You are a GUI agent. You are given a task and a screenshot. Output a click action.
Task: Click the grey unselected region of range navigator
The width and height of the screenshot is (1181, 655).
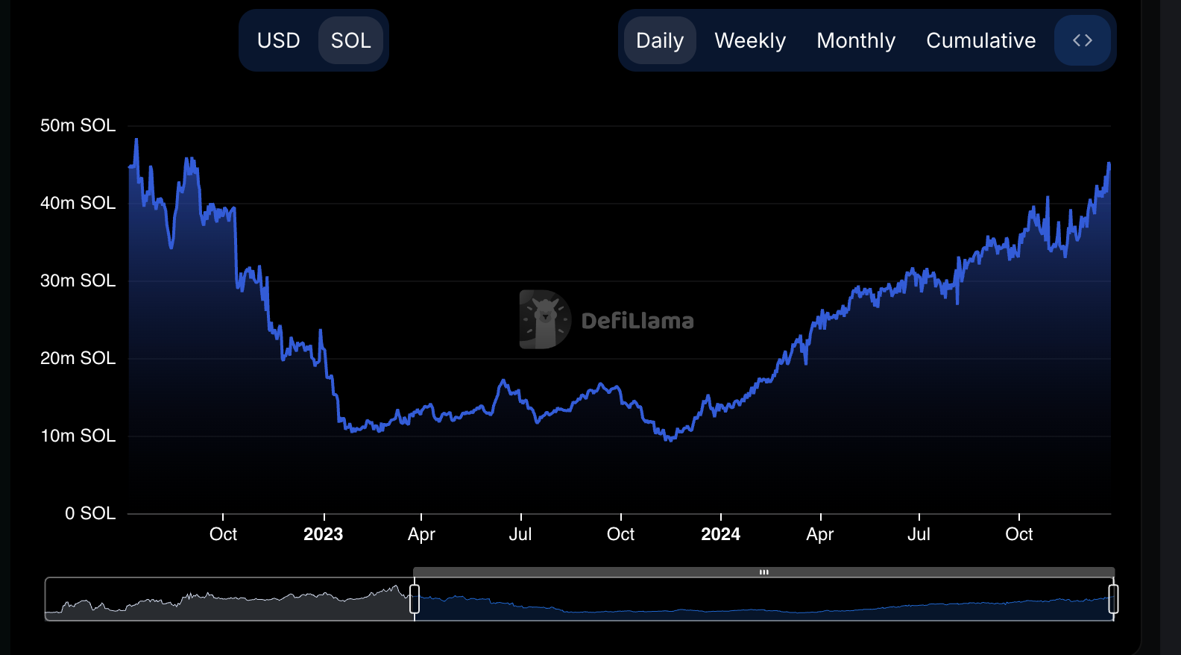[x=230, y=599]
